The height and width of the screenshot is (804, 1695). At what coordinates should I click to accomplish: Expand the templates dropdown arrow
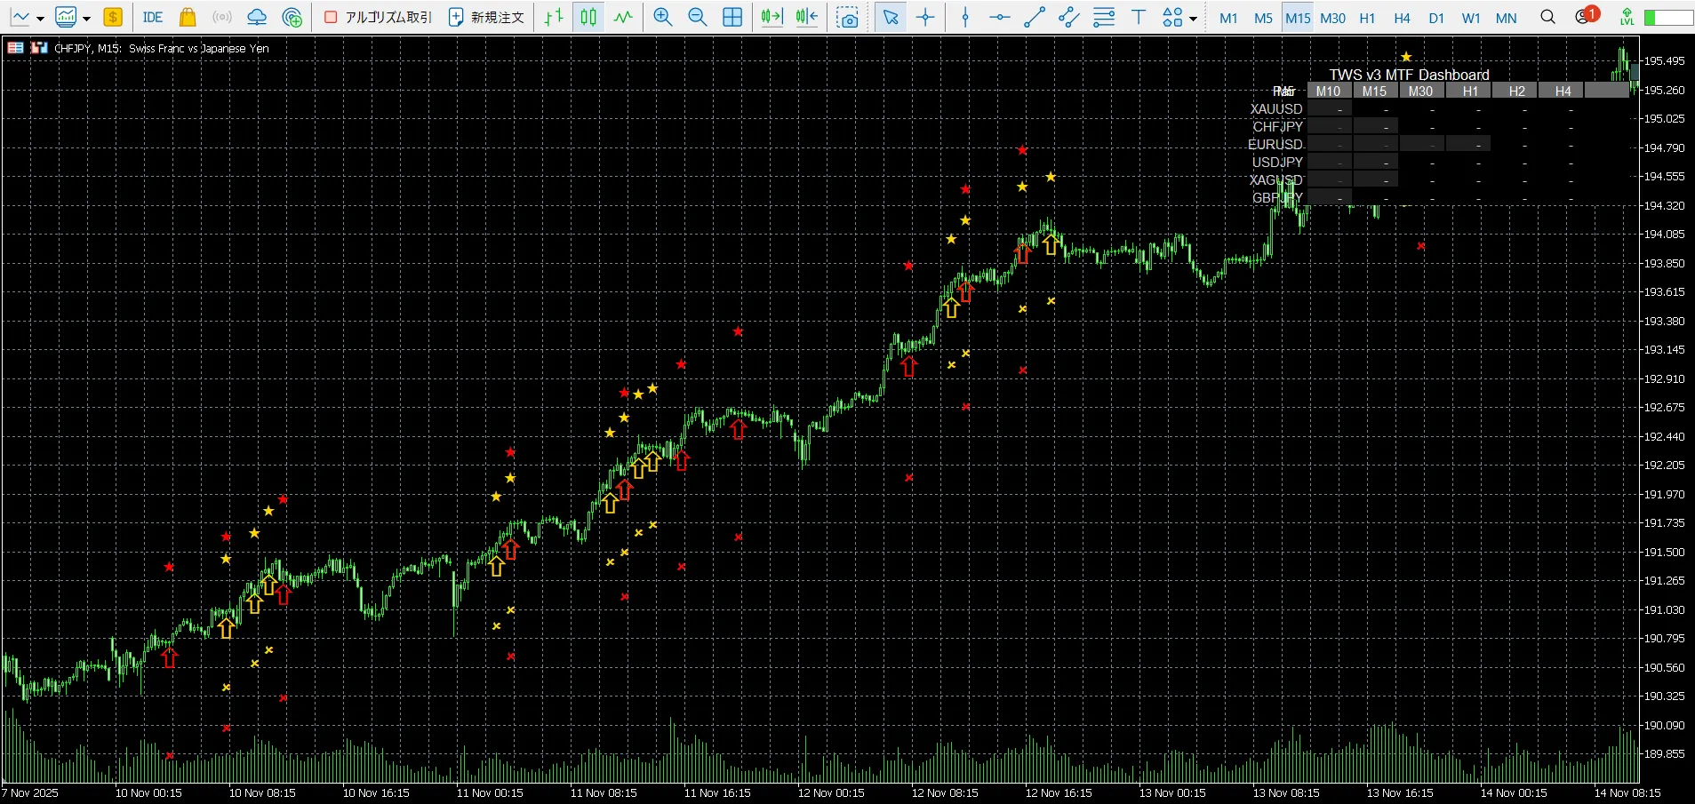(x=86, y=18)
